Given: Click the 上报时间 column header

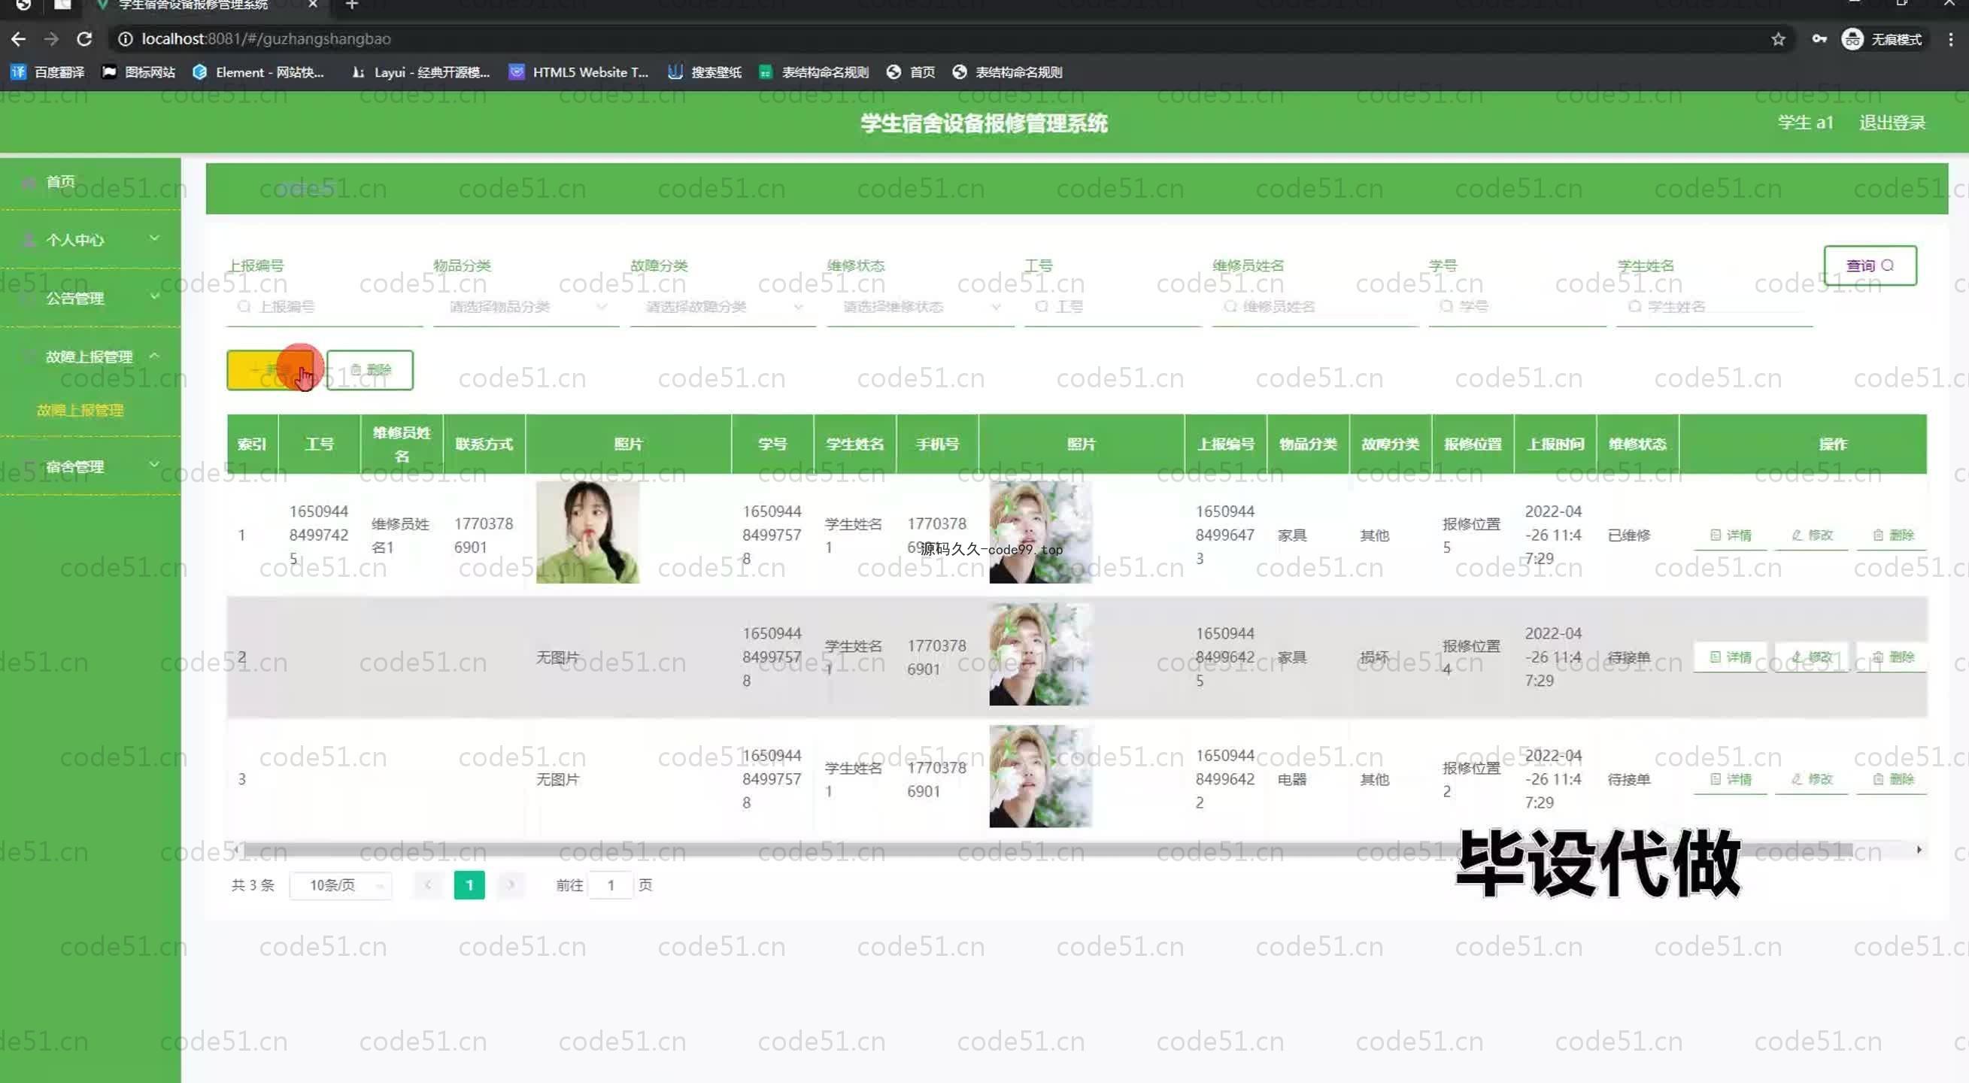Looking at the screenshot, I should [x=1555, y=444].
